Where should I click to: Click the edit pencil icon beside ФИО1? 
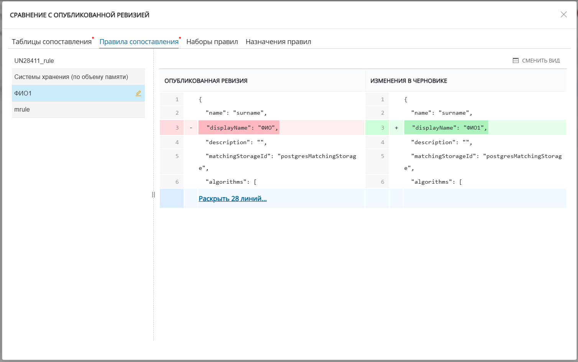click(138, 93)
